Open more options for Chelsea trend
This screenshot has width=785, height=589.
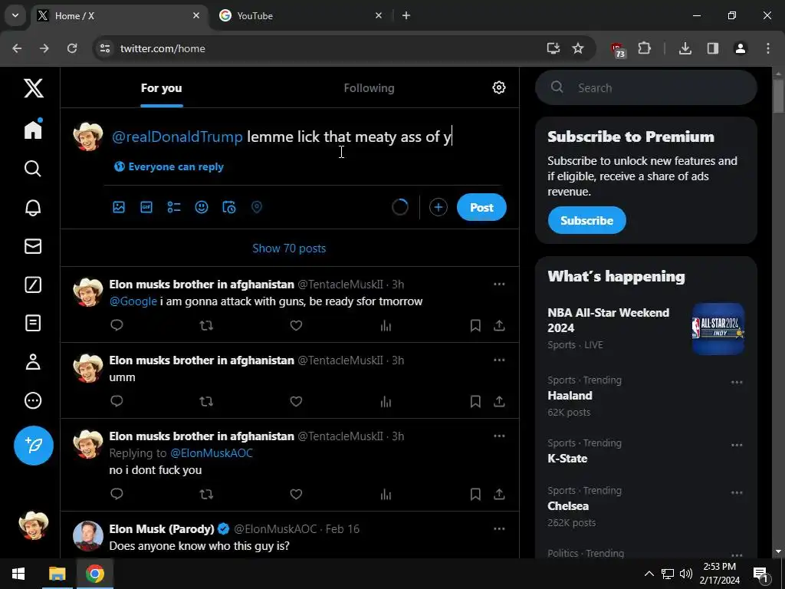tap(737, 493)
